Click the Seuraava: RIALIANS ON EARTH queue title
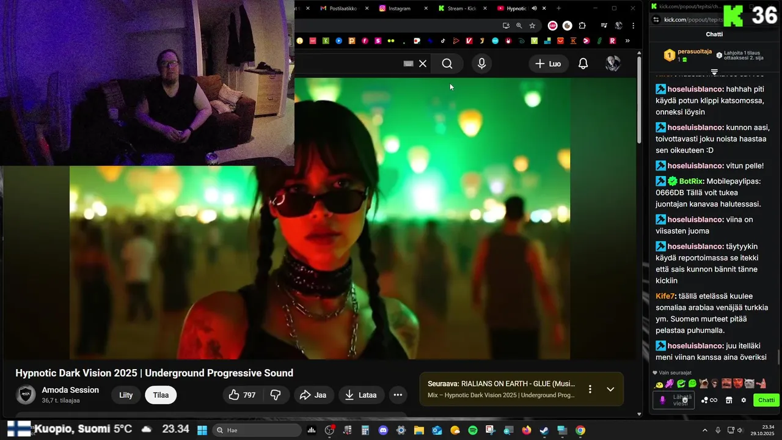The image size is (782, 440). coord(501,384)
